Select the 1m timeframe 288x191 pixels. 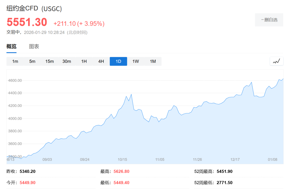coord(15,61)
